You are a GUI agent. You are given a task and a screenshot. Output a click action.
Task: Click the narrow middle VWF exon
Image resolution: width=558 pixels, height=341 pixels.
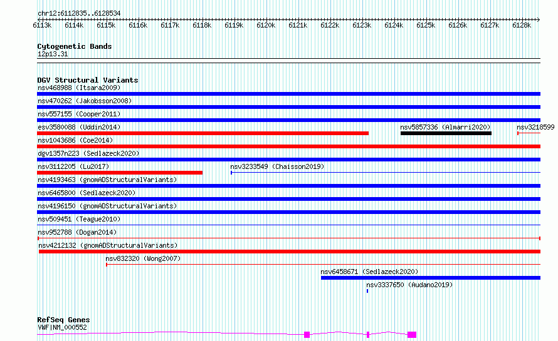(x=368, y=335)
